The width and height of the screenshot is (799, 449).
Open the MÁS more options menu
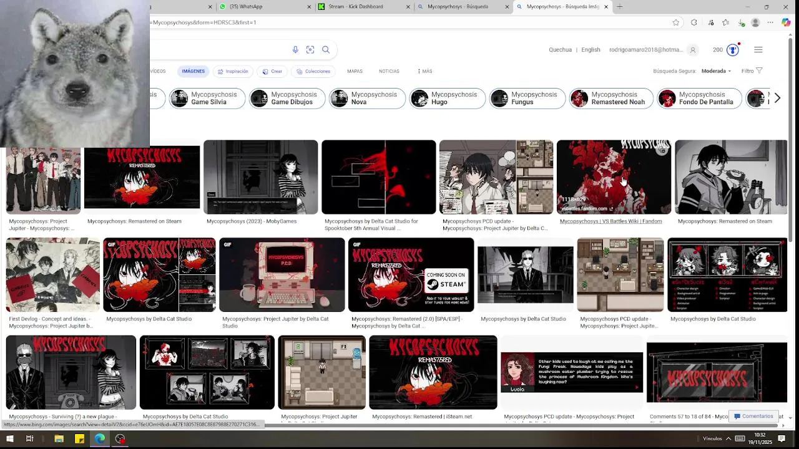[424, 71]
